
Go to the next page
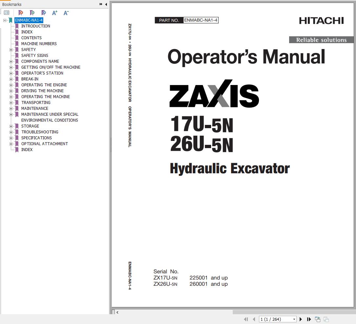pyautogui.click(x=301, y=319)
